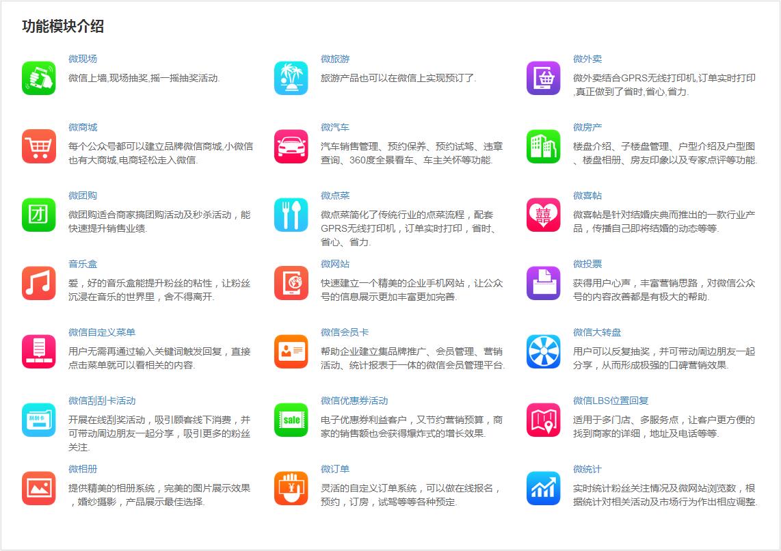Click the heart-shaped 微喜帖 icon
Viewport: 781px width, 551px height.
[x=544, y=215]
